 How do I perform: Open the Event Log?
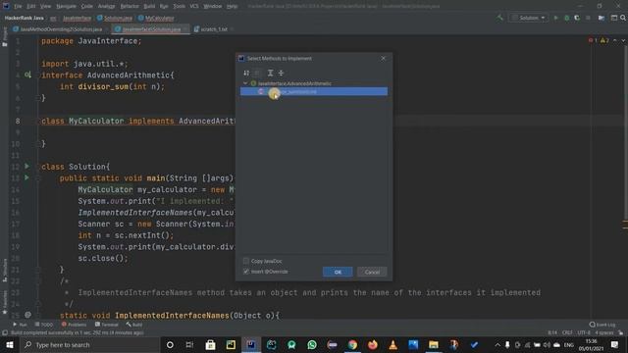pyautogui.click(x=602, y=325)
